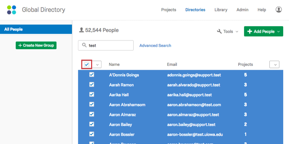Open the Library menu item

pos(221,10)
